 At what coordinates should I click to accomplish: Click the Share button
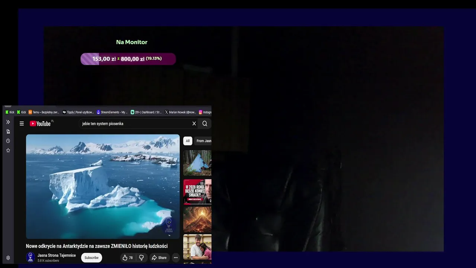pyautogui.click(x=159, y=258)
